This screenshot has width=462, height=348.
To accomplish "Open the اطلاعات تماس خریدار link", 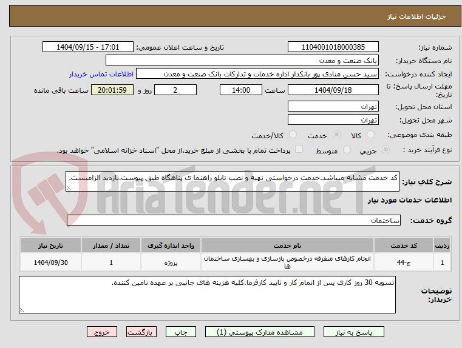I will pos(101,74).
